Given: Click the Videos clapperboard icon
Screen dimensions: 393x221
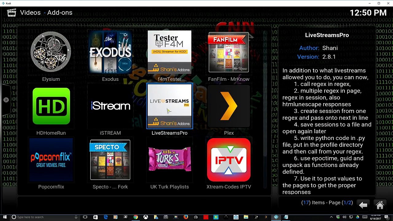Looking at the screenshot, I should click(11, 13).
